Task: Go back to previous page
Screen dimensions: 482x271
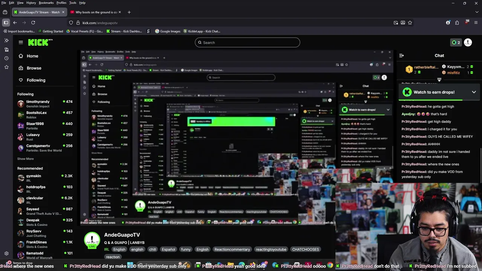Action: pos(15,23)
